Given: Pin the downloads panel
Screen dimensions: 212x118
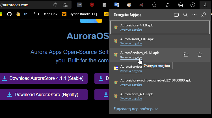Looking at the screenshot, I should click(204, 15).
